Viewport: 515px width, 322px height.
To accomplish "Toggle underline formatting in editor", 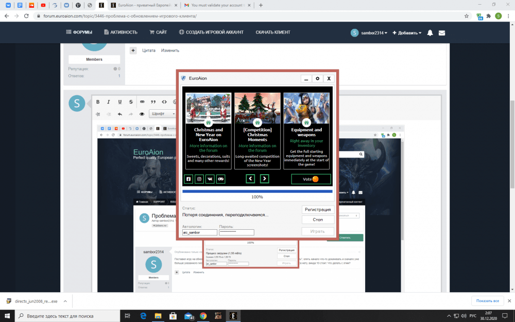I will pos(120,102).
